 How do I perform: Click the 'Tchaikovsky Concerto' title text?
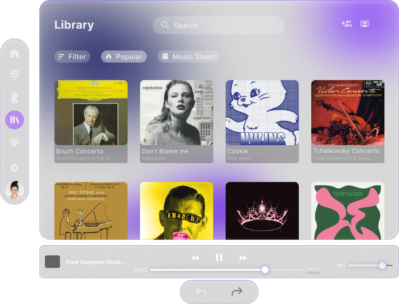point(346,151)
